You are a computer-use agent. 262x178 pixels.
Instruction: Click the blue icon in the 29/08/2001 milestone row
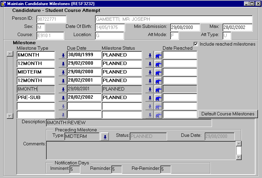(158, 89)
